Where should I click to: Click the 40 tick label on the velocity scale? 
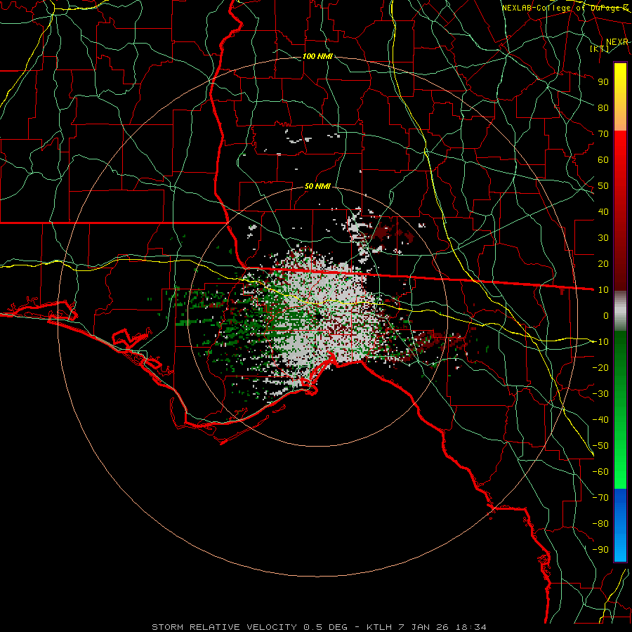(603, 212)
